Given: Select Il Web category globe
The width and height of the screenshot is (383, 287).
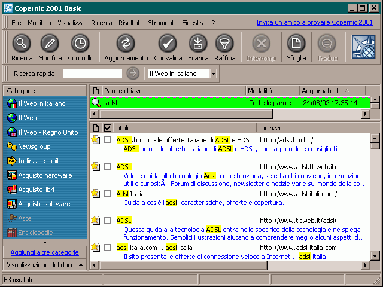Looking at the screenshot, I should 12,118.
